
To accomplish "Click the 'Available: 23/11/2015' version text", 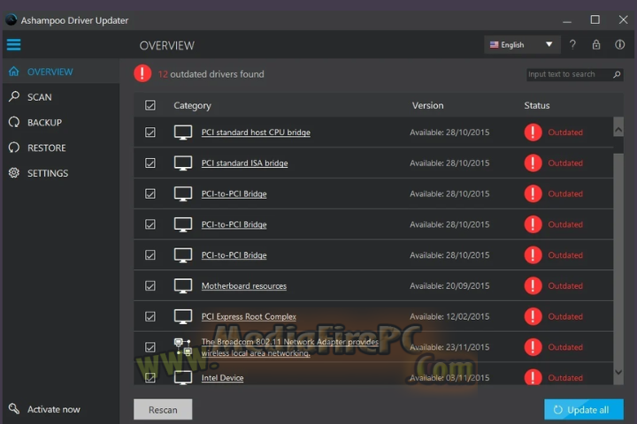I will coord(449,347).
